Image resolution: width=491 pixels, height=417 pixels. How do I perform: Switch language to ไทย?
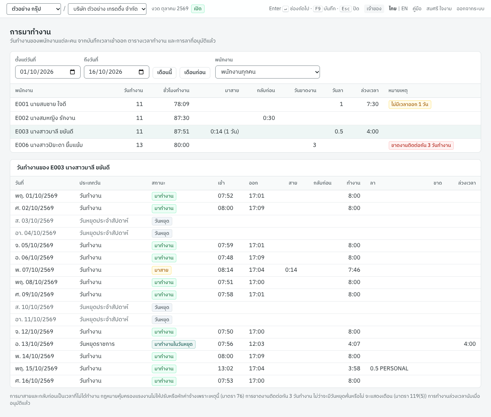tap(392, 9)
